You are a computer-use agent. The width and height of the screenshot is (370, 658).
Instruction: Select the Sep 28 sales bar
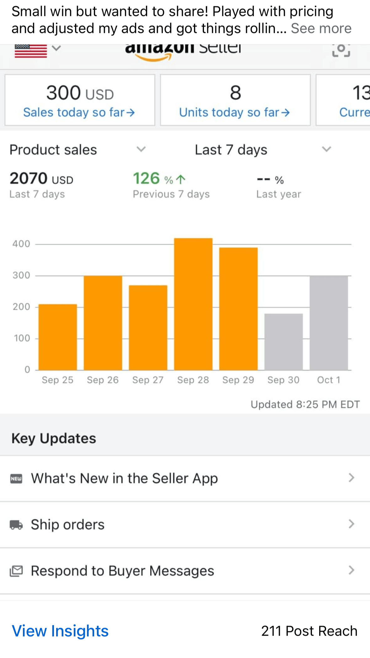click(193, 304)
